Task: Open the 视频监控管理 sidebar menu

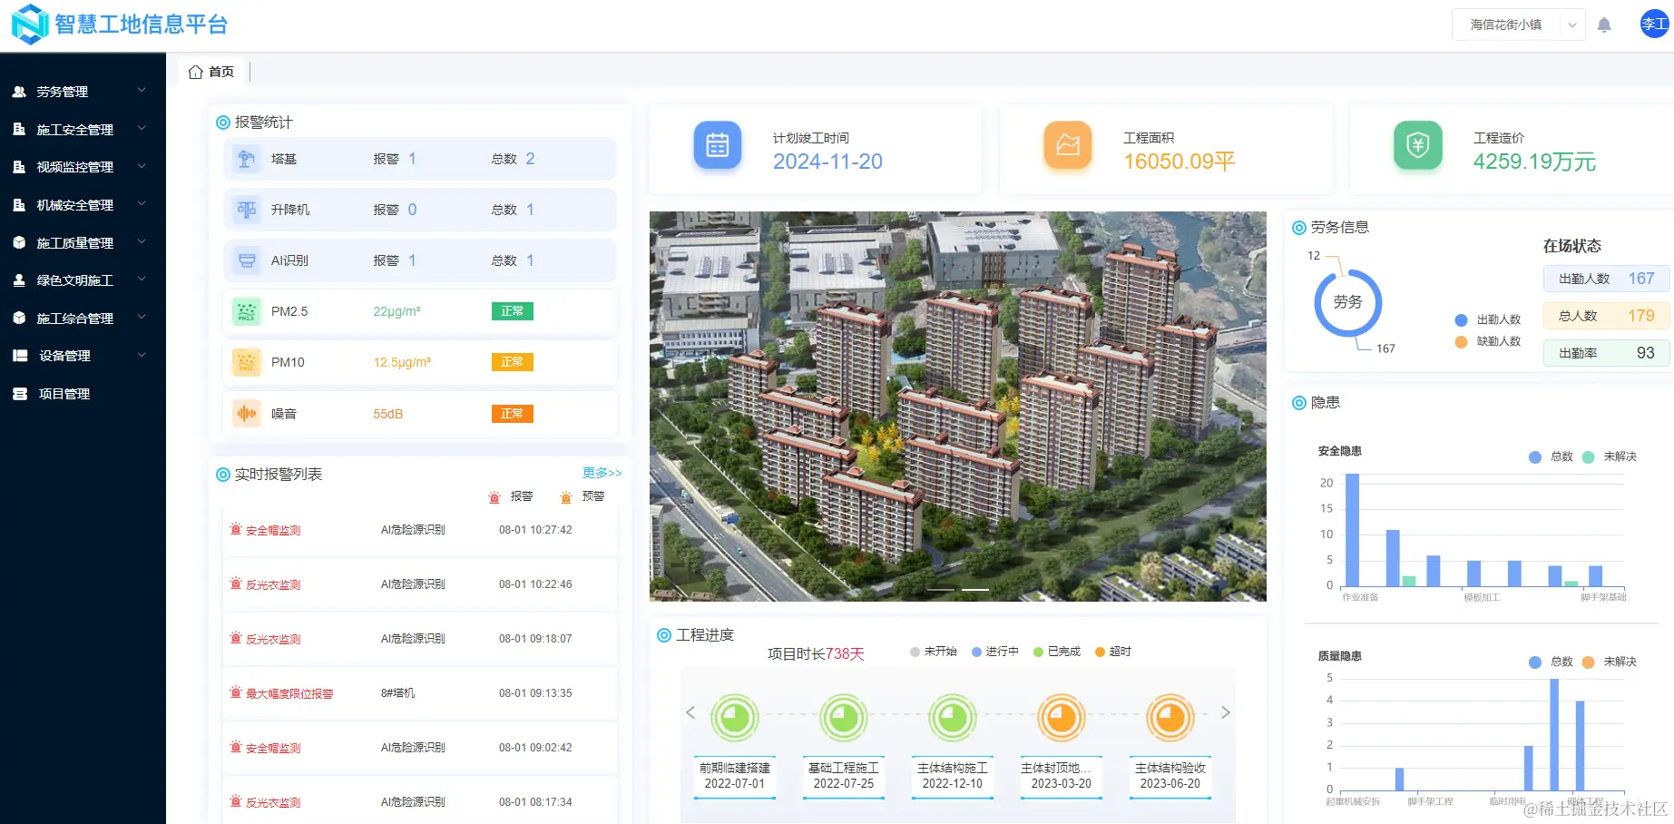Action: [x=83, y=167]
